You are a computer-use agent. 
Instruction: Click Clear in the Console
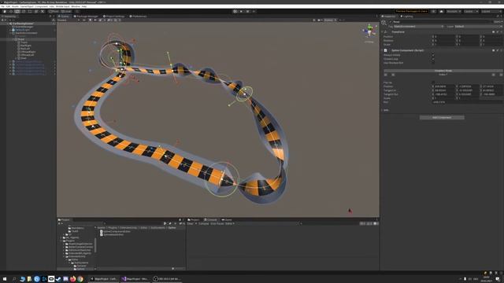coord(191,223)
